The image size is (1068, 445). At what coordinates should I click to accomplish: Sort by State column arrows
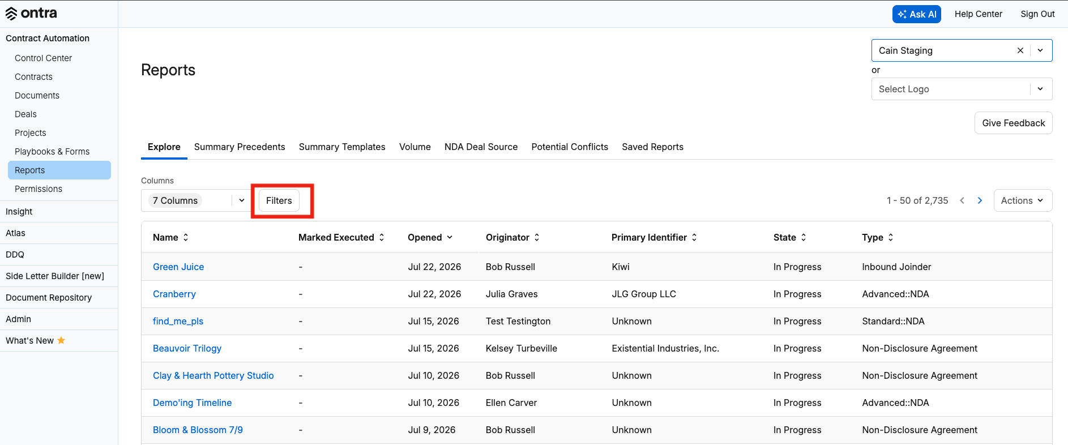(804, 237)
